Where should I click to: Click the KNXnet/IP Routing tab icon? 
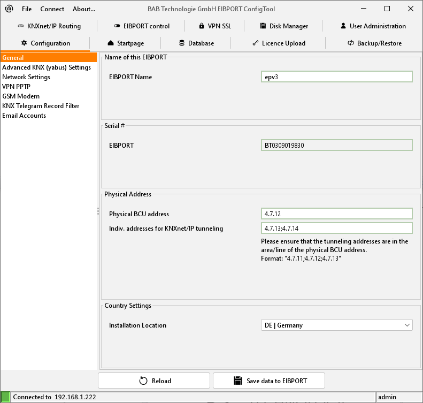point(20,26)
